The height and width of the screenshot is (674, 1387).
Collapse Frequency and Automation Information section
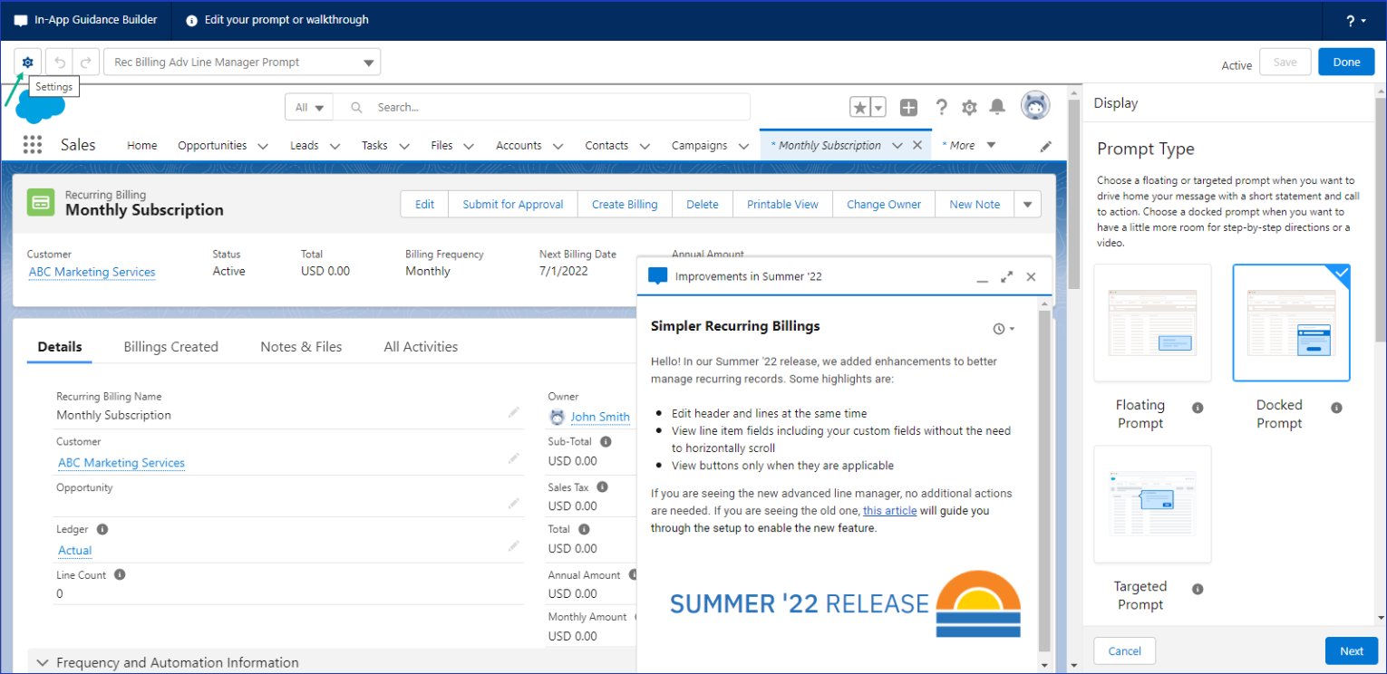click(x=43, y=663)
